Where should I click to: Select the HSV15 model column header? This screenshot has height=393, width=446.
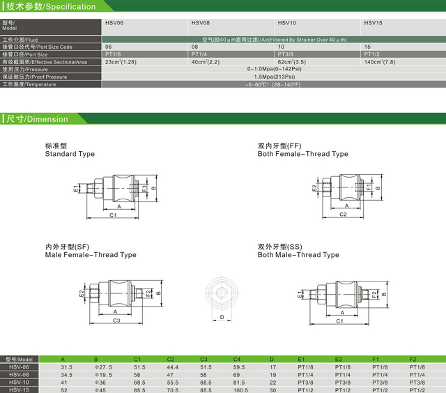pyautogui.click(x=373, y=23)
